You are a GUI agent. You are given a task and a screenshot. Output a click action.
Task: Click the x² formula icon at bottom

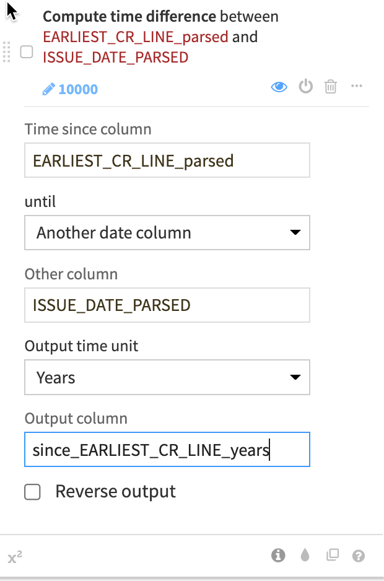[15, 557]
